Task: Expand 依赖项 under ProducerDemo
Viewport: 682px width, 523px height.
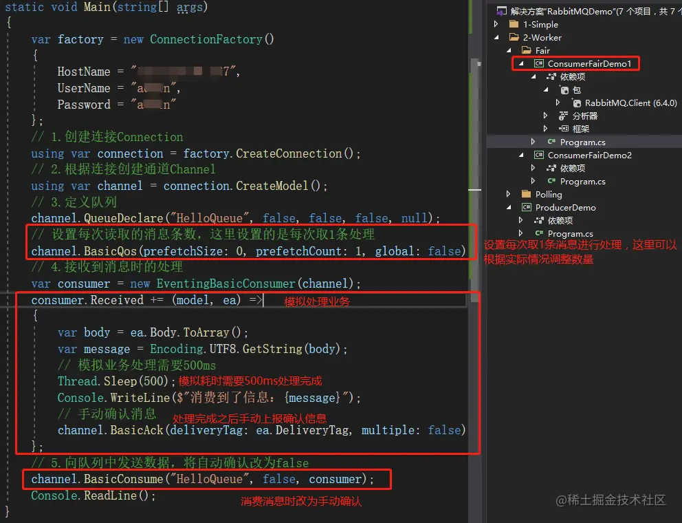Action: (520, 220)
